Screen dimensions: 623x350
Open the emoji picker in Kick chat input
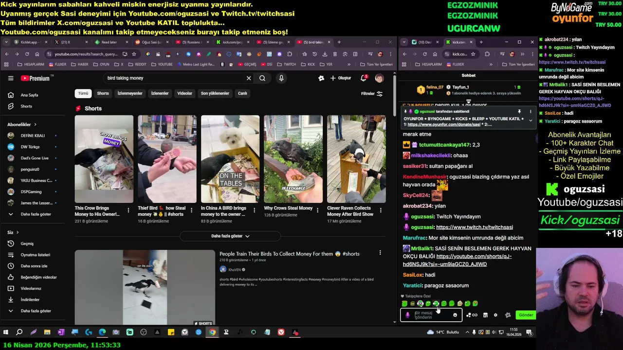coord(455,315)
